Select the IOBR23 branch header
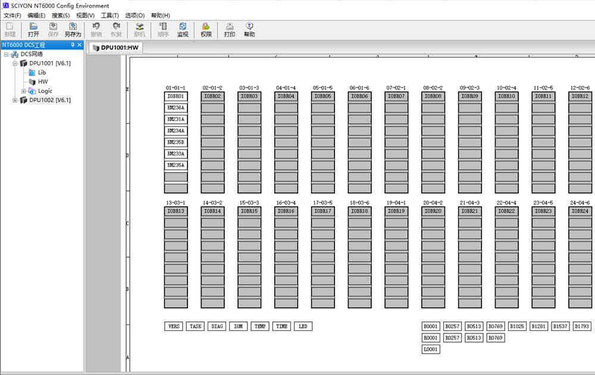Screen dimensions: 595x375 (543, 211)
